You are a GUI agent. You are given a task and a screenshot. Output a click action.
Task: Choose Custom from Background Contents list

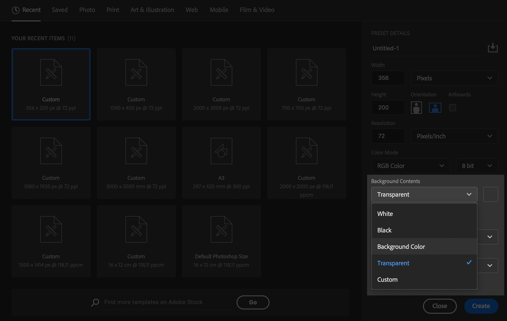(424, 279)
